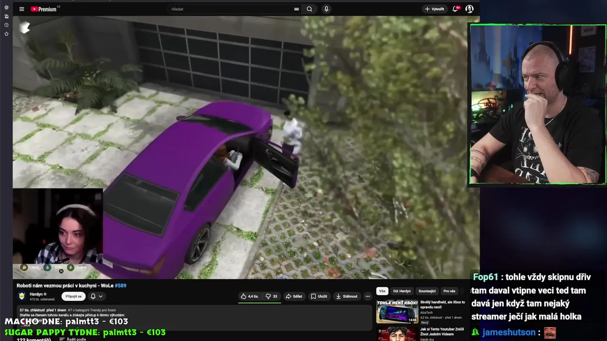
Task: Open the three-dot more actions menu
Action: coord(368,296)
